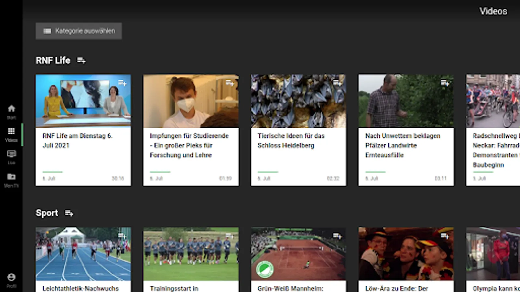
Task: Add 'Impfungen für Studierende' video to watchlist
Action: coord(230,83)
